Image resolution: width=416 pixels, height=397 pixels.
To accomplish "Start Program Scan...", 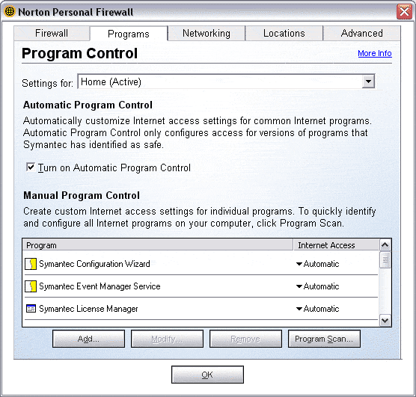I will pyautogui.click(x=324, y=339).
